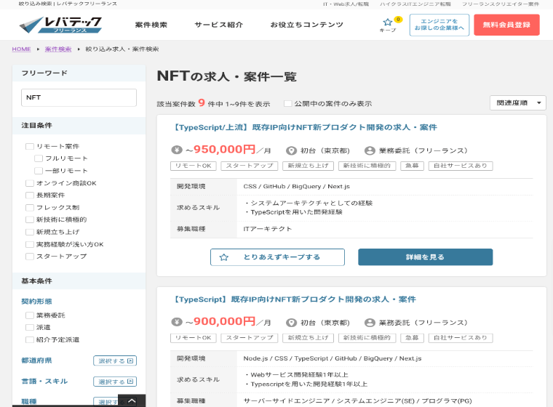Click HOME breadcrumb link
553x407 pixels.
[22, 49]
